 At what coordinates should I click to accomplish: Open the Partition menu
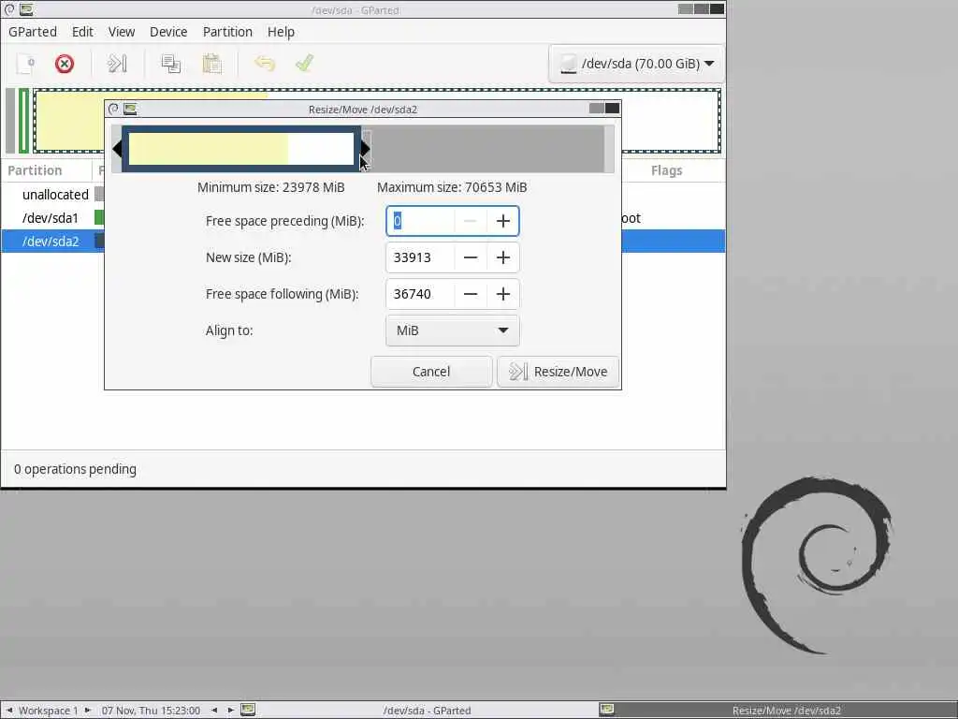pyautogui.click(x=227, y=32)
